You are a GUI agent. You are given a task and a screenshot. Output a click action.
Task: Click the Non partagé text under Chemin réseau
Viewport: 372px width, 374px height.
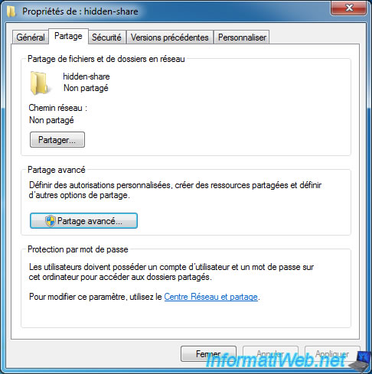(51, 120)
